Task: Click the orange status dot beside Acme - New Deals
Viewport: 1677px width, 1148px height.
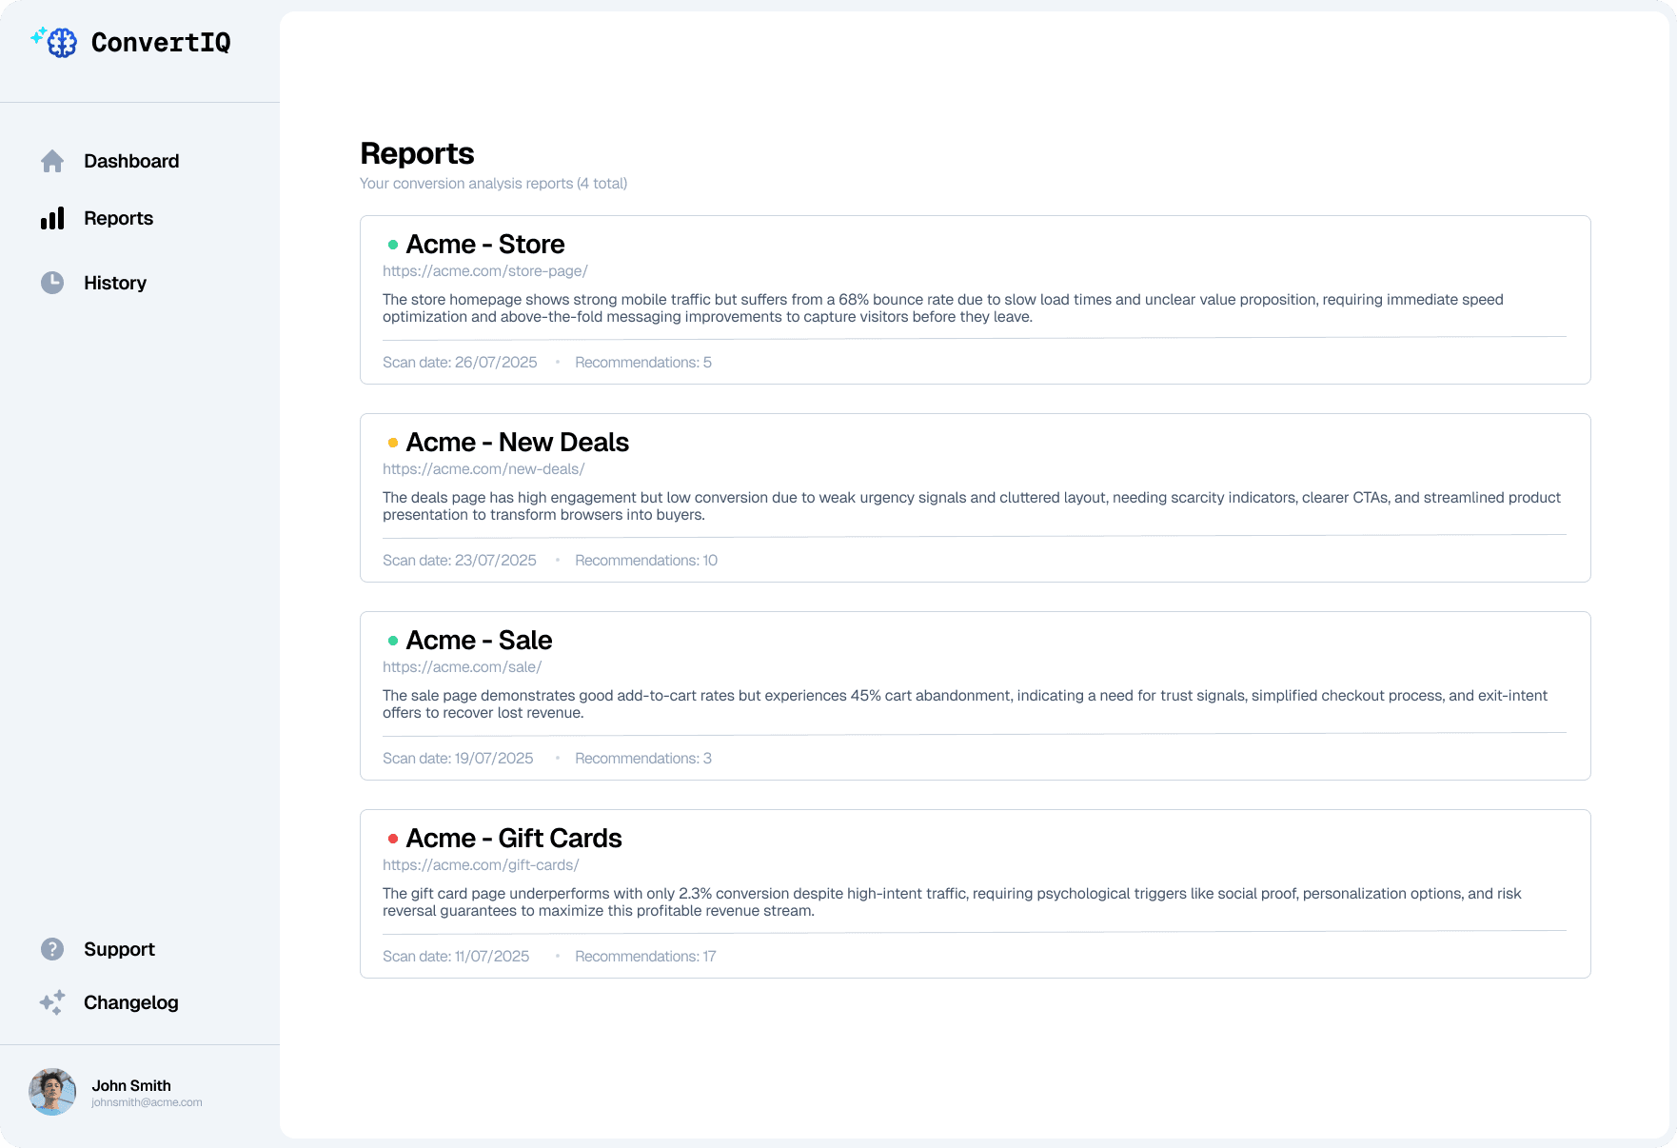Action: pyautogui.click(x=392, y=443)
